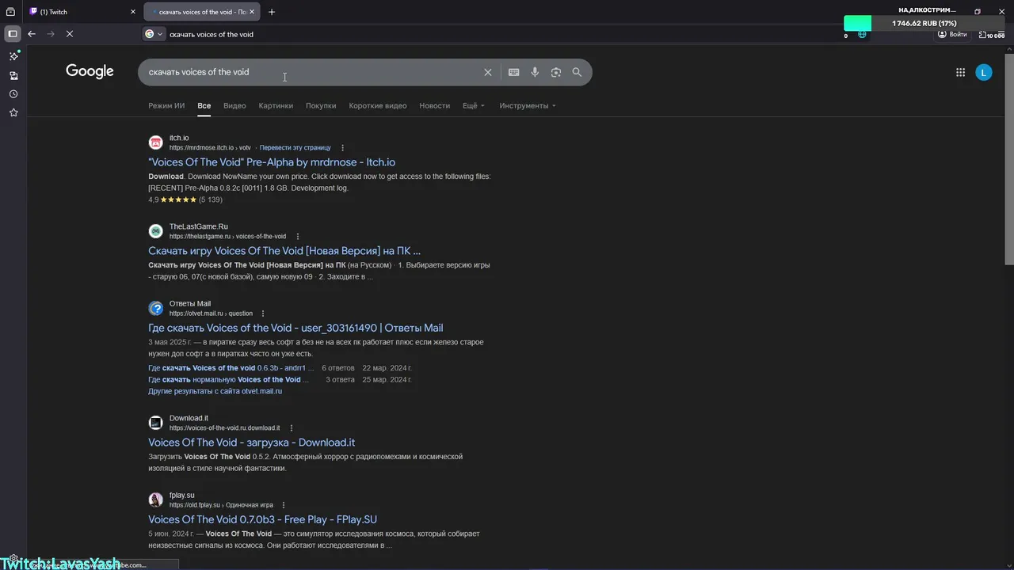Image resolution: width=1014 pixels, height=570 pixels.
Task: Open the bookmarks star icon in sidebar
Action: pyautogui.click(x=13, y=113)
